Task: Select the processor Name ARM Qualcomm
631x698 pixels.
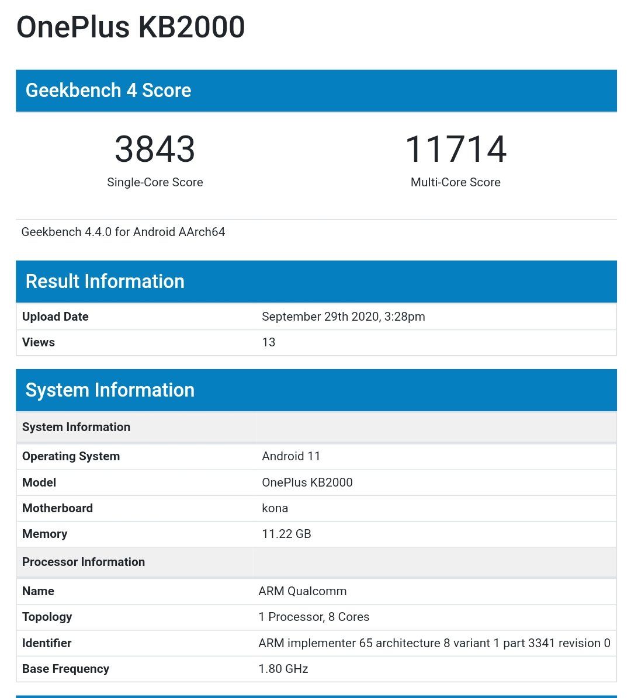Action: (x=303, y=591)
